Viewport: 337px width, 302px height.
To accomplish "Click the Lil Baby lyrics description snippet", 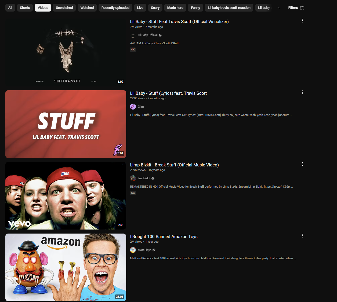I will click(211, 115).
